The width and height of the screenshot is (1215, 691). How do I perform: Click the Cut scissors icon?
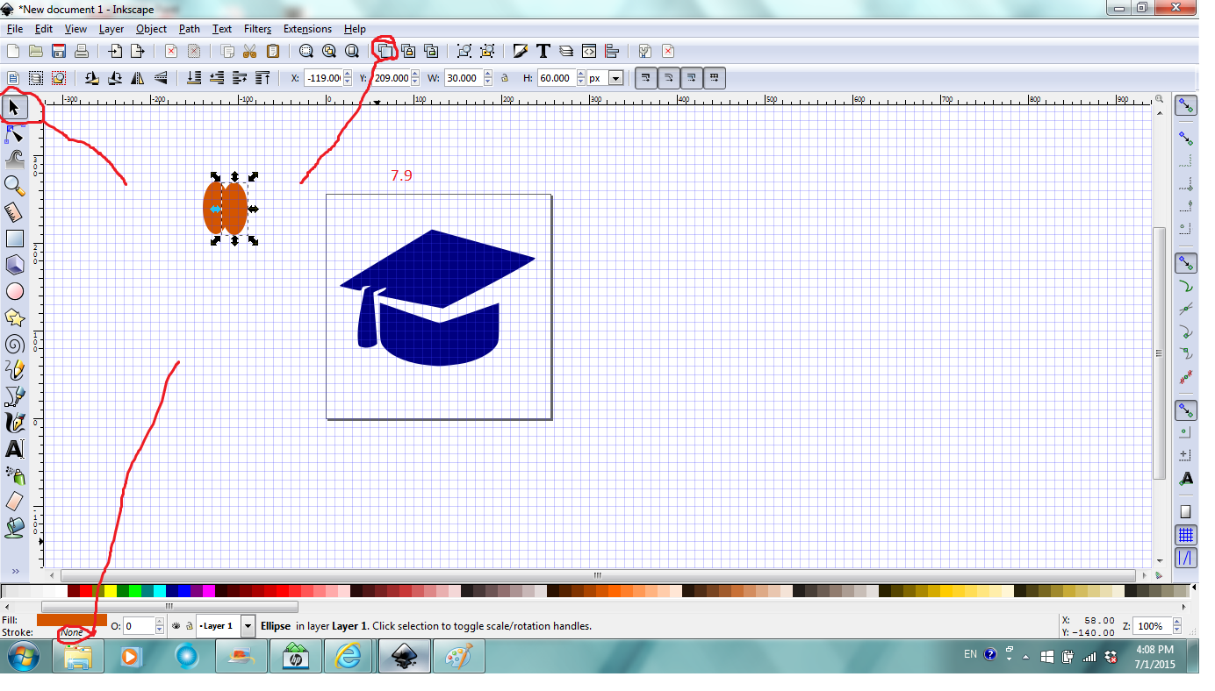click(250, 51)
